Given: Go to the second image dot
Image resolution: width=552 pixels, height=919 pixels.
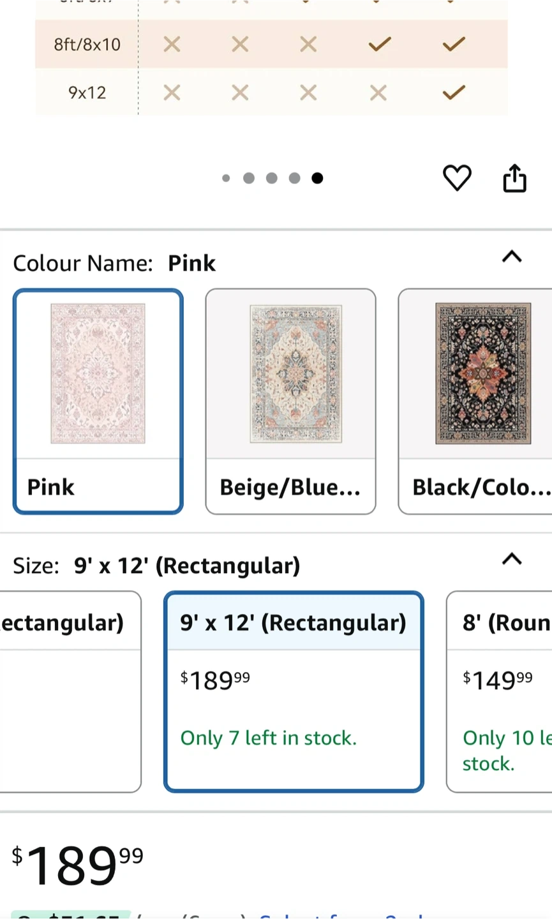Looking at the screenshot, I should coord(249,178).
